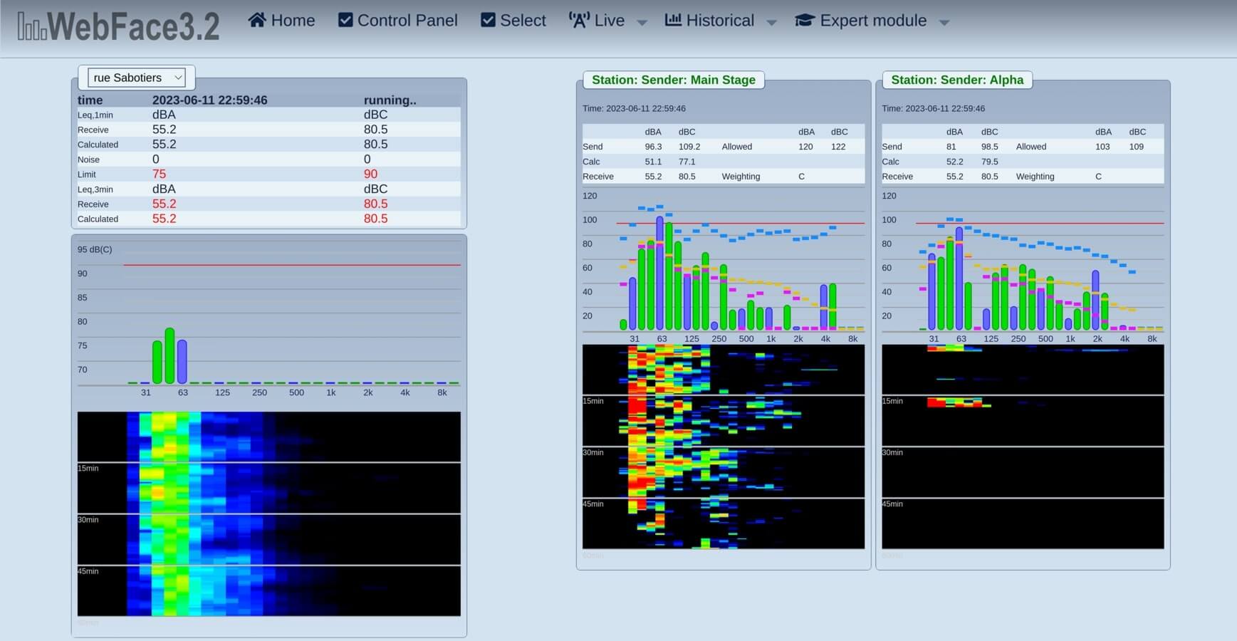Click the Alpha Allowed 103 dBA value
1237x641 pixels.
pyautogui.click(x=1102, y=147)
